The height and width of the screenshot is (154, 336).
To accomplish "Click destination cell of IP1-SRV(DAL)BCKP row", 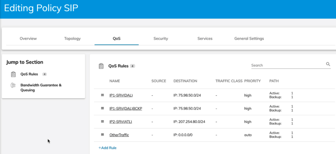I will (187, 108).
